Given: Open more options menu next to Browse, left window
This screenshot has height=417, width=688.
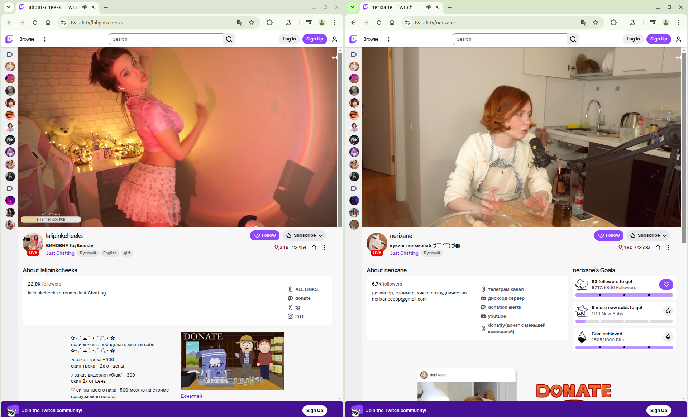Looking at the screenshot, I should pyautogui.click(x=45, y=39).
